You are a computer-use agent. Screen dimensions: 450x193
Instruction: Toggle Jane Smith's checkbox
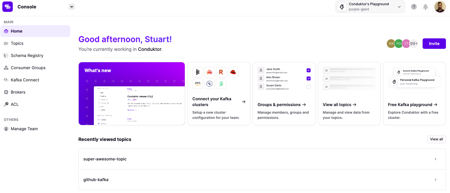(309, 70)
